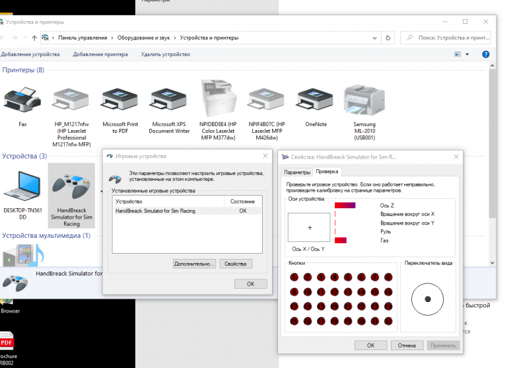Click the PDF brochure desktop file
This screenshot has height=368, width=515.
7,348
